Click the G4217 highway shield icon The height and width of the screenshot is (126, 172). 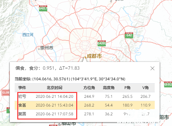point(43,8)
